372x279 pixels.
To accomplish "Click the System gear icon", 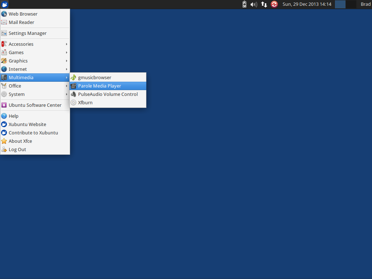I will tap(4, 94).
